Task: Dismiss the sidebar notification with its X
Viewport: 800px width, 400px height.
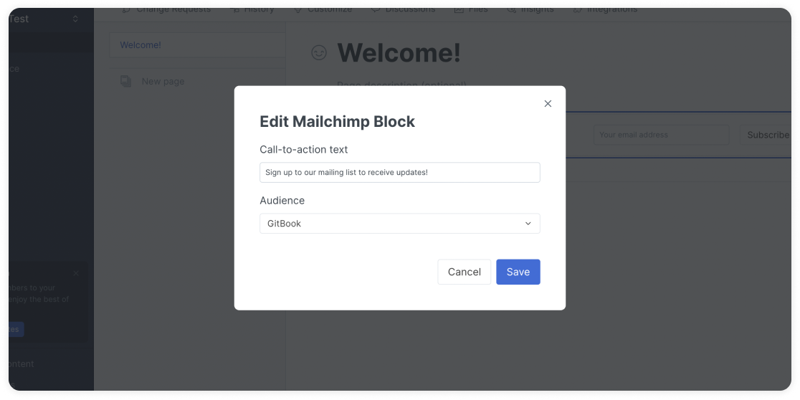Action: tap(76, 273)
